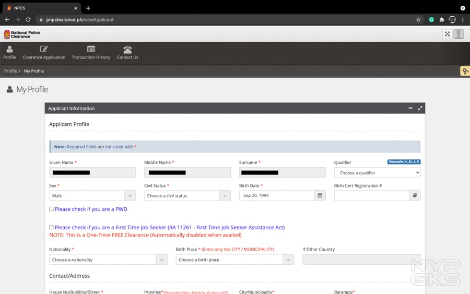The width and height of the screenshot is (470, 294).
Task: Click the Contact Us phone icon
Action: (127, 50)
